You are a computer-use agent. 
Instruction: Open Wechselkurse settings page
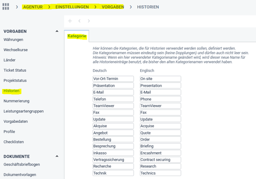point(16,50)
